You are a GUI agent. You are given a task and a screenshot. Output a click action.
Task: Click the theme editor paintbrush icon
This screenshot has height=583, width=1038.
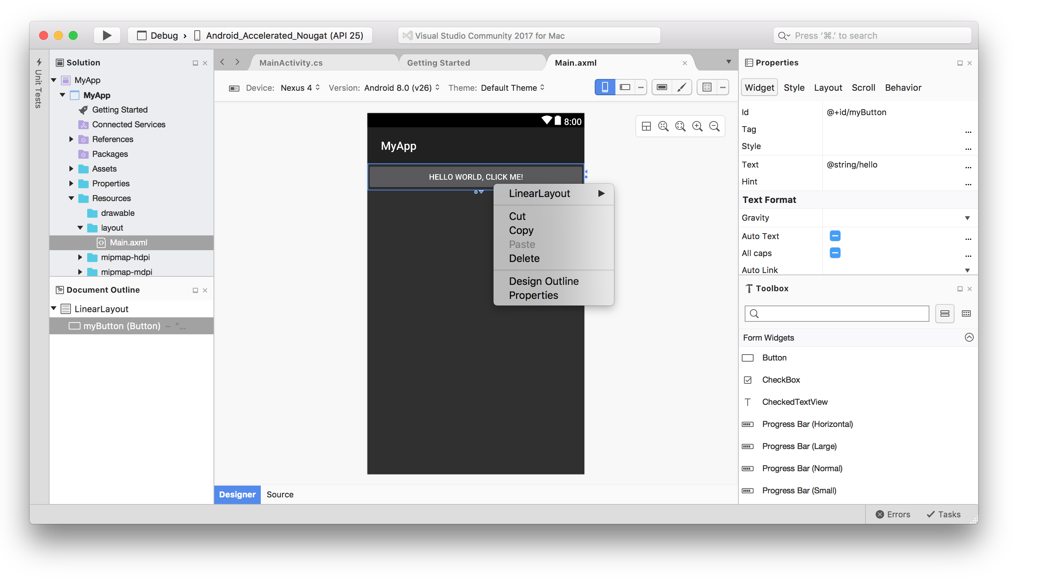click(682, 87)
